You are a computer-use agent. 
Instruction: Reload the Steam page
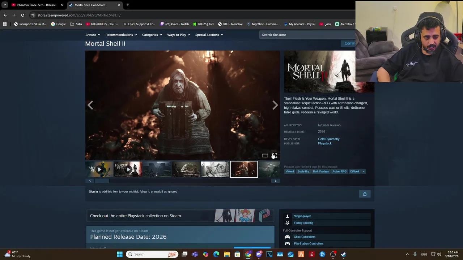pos(22,15)
